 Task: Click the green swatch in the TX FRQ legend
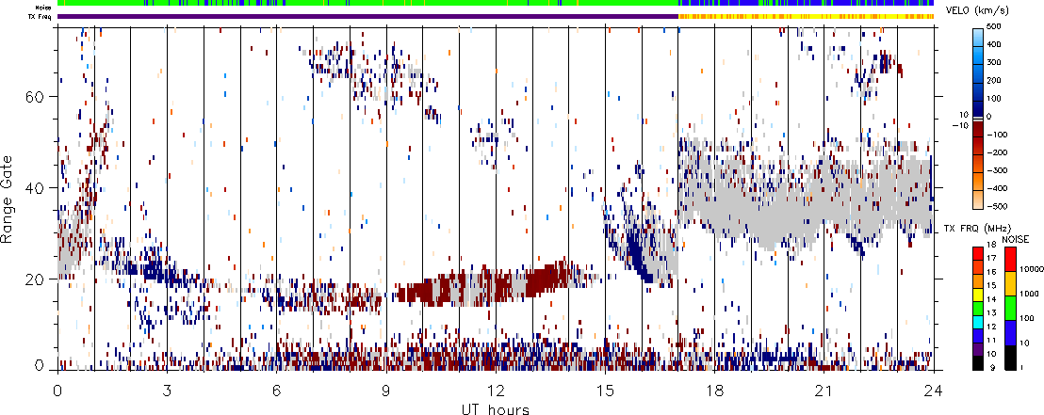pyautogui.click(x=978, y=309)
